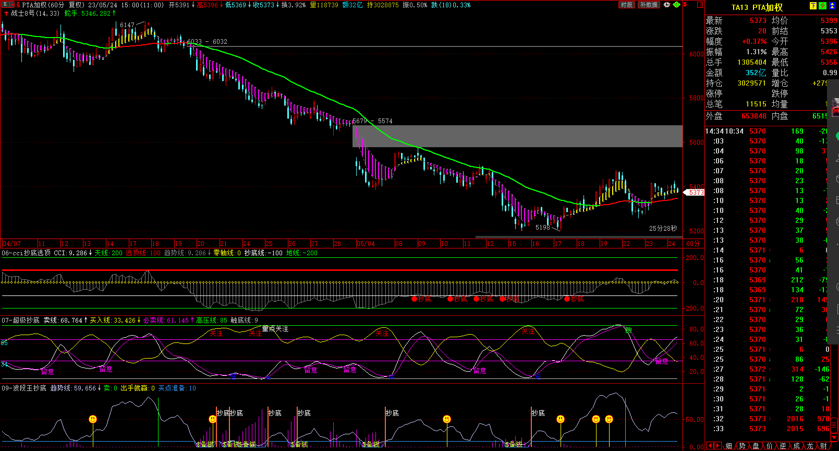Open the dropdown arrow beside the K button
Screen dimensions: 839x451
(x=11, y=4)
